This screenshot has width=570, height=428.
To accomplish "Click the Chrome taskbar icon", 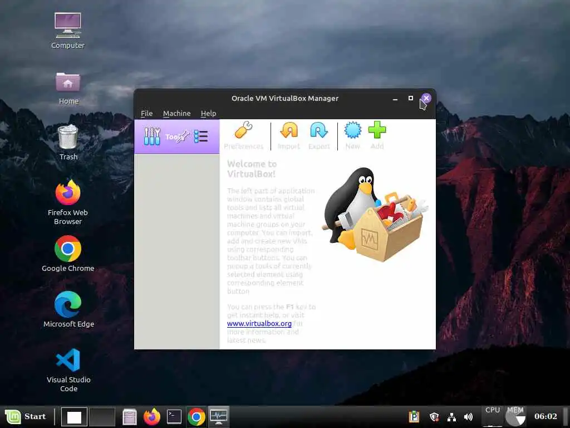I will [196, 417].
